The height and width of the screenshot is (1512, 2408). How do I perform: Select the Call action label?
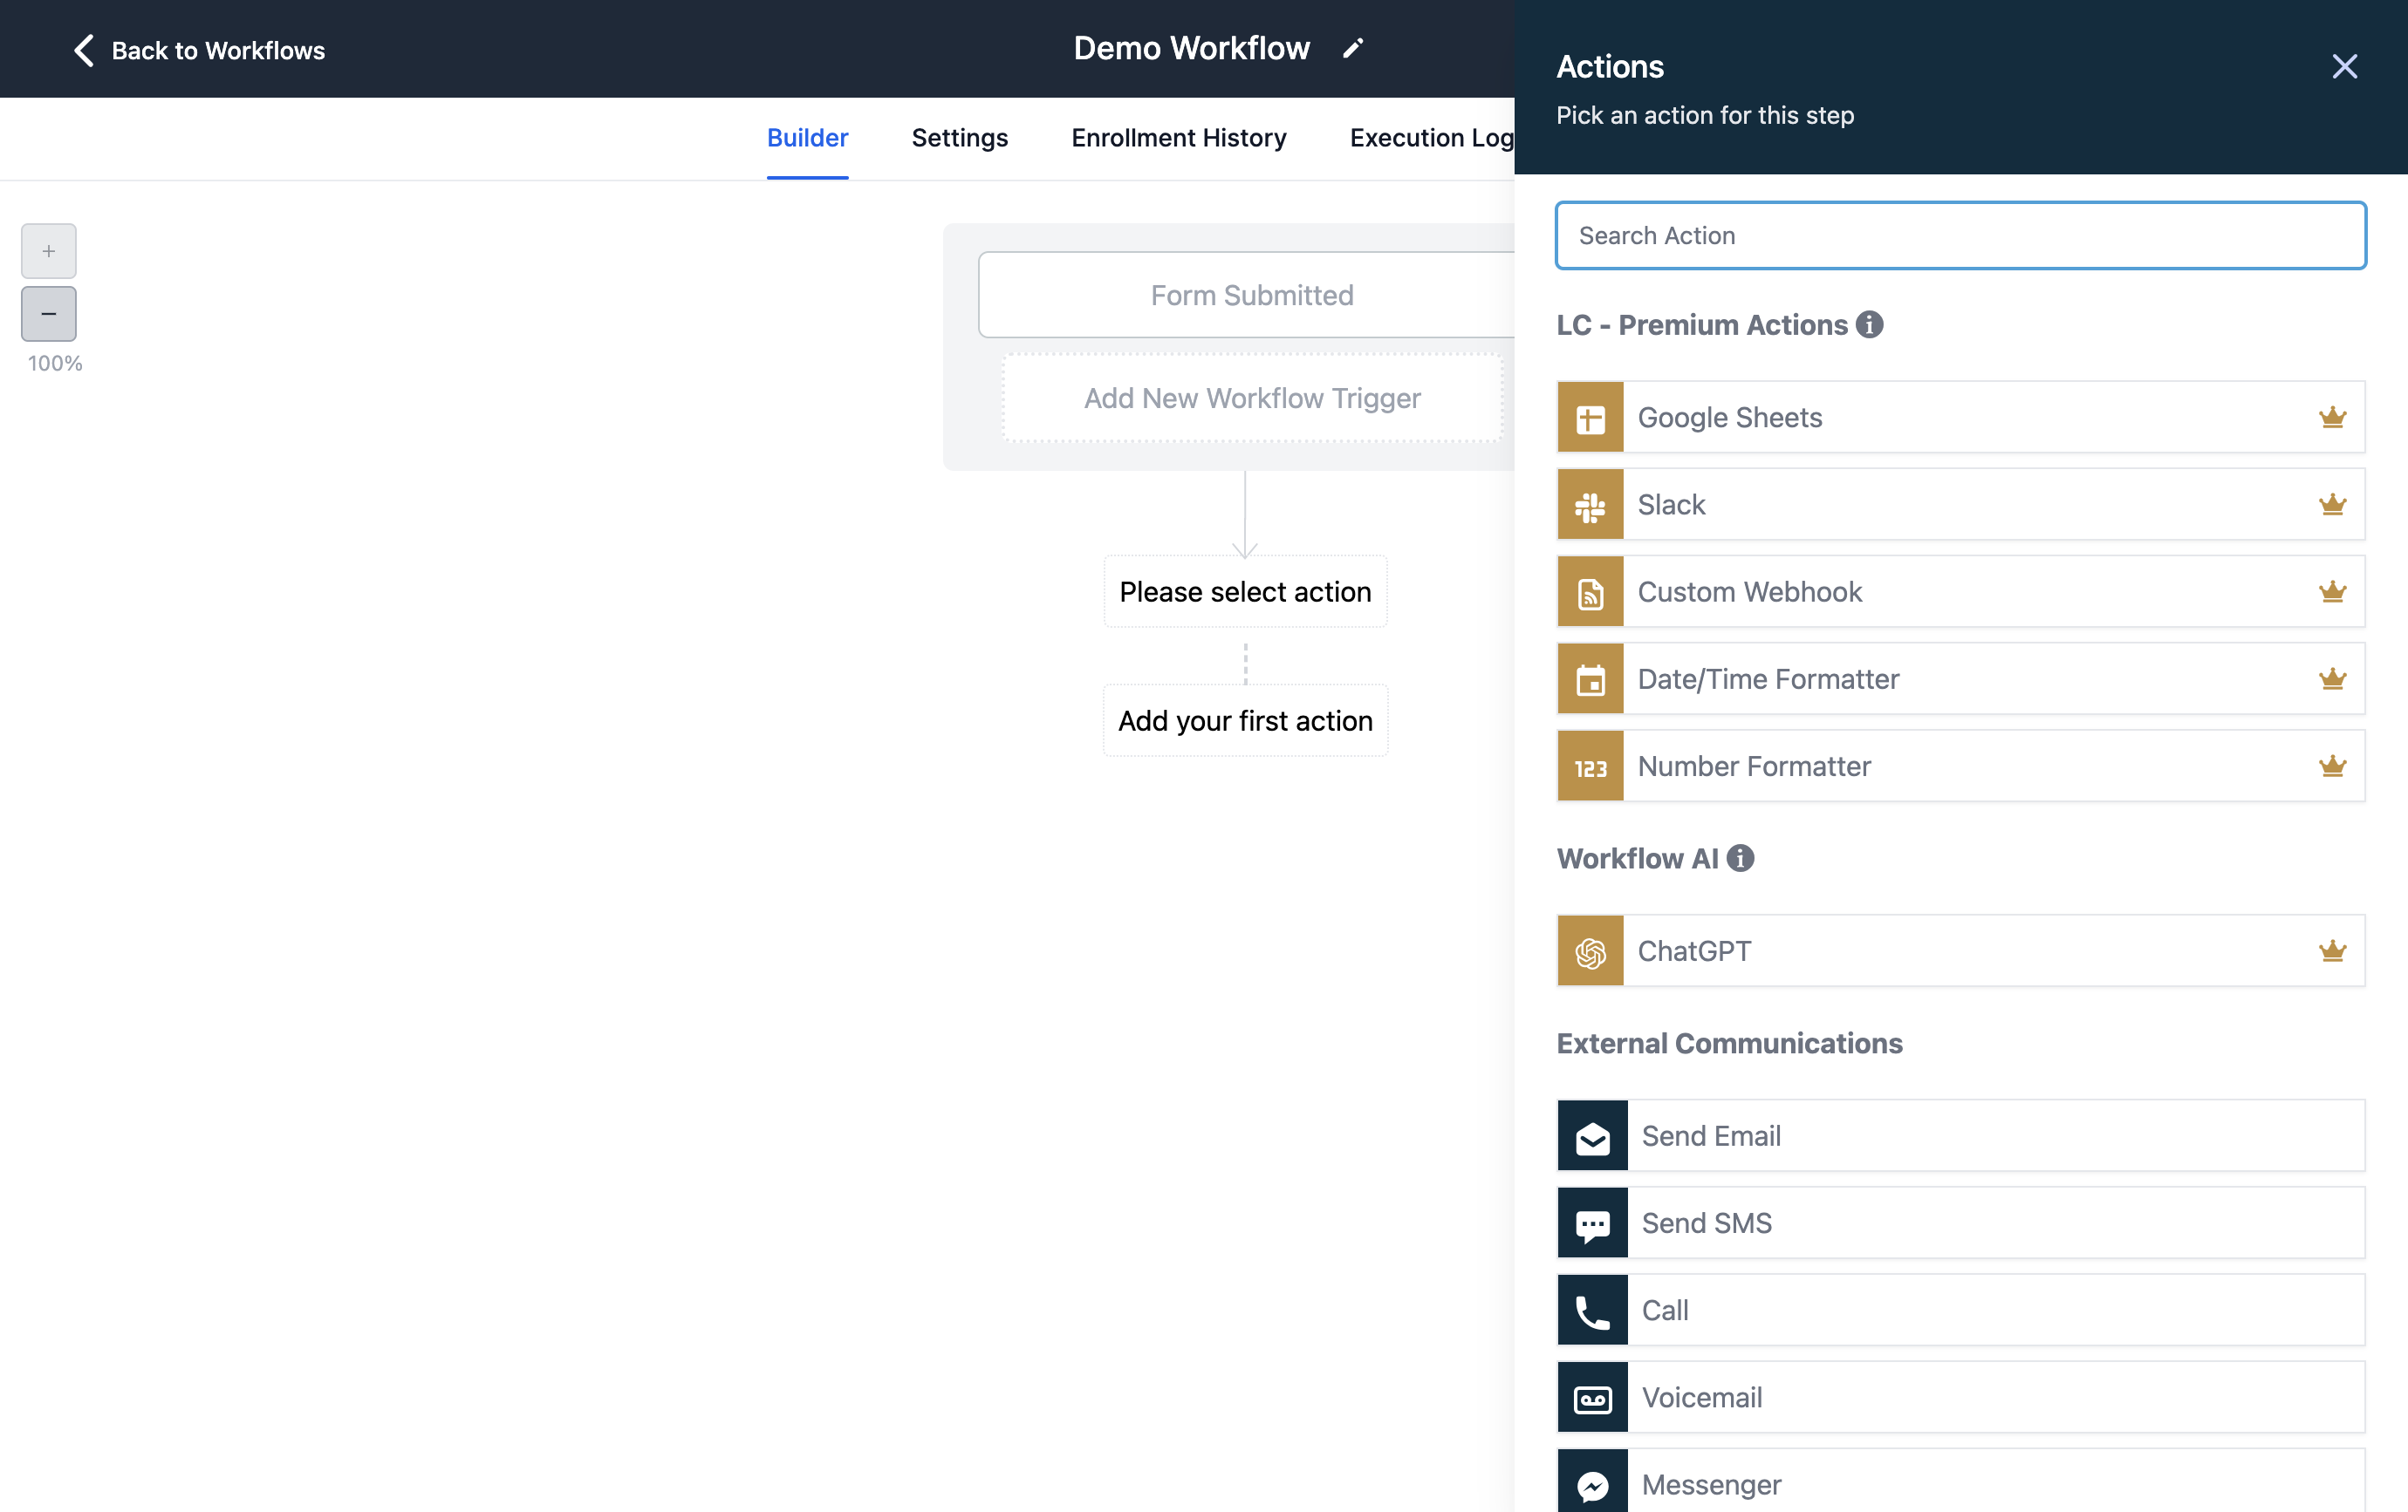1665,1310
